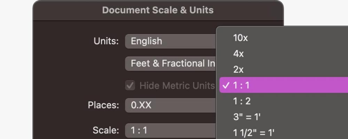Screen dimensions: 348x139
Task: Pick the 2x scale option
Action: (239, 69)
